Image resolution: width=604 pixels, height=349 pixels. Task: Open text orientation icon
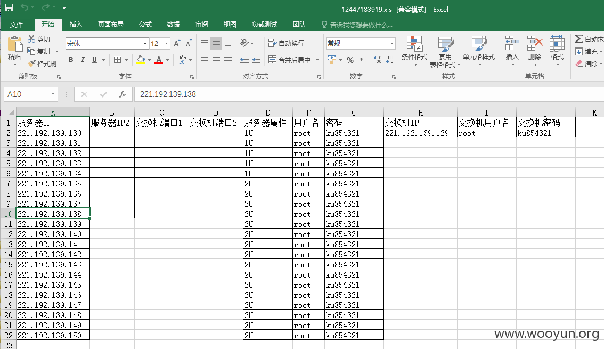click(x=244, y=43)
